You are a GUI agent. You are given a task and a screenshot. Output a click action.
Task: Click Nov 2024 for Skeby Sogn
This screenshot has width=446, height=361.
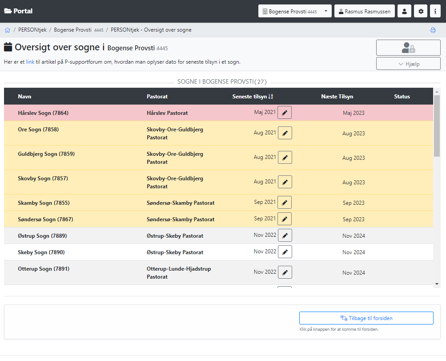click(x=354, y=252)
